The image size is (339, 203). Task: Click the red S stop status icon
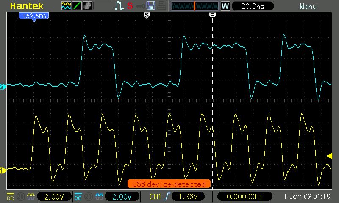130,6
